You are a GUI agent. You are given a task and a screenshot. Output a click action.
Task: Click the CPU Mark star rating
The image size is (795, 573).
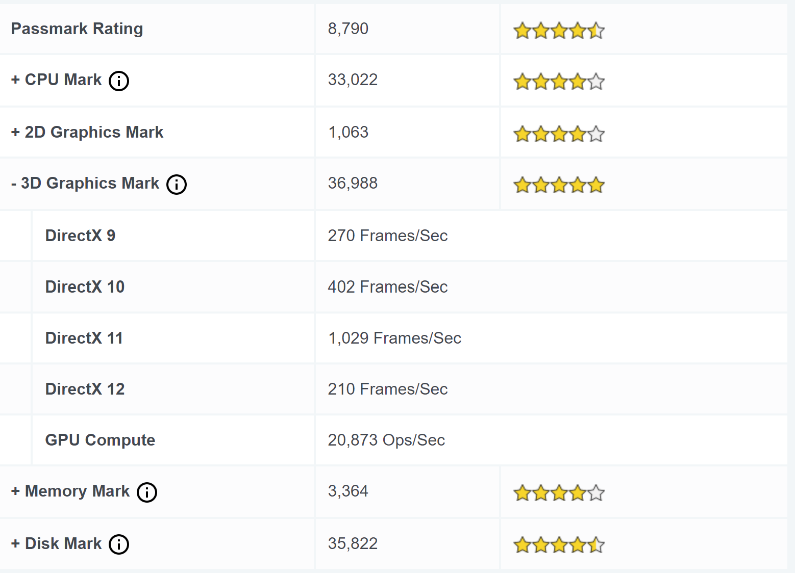[559, 81]
